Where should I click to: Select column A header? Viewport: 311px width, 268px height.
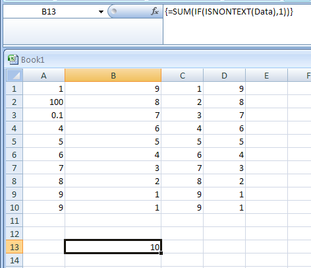[x=43, y=75]
